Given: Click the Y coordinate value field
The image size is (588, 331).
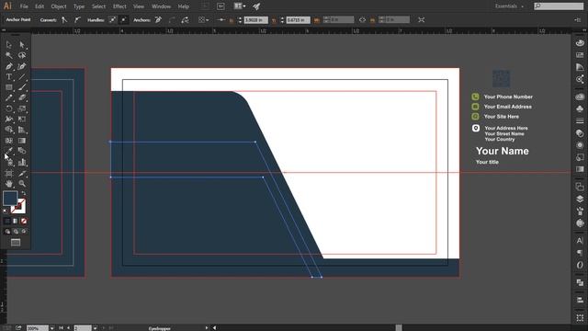Looking at the screenshot, I should point(298,20).
